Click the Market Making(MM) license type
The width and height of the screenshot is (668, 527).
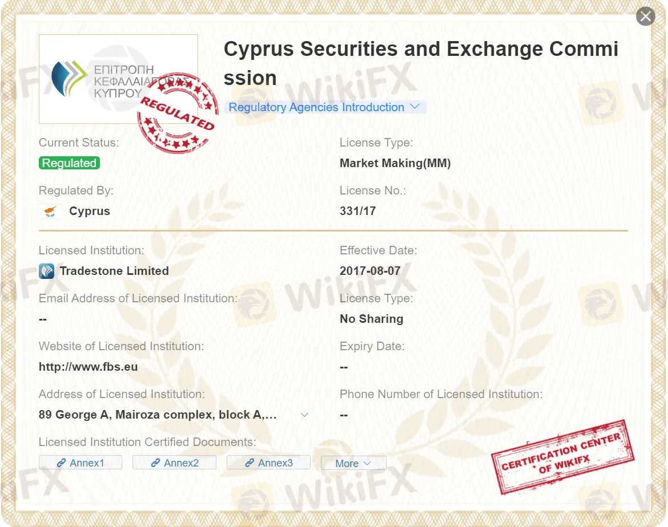click(395, 163)
